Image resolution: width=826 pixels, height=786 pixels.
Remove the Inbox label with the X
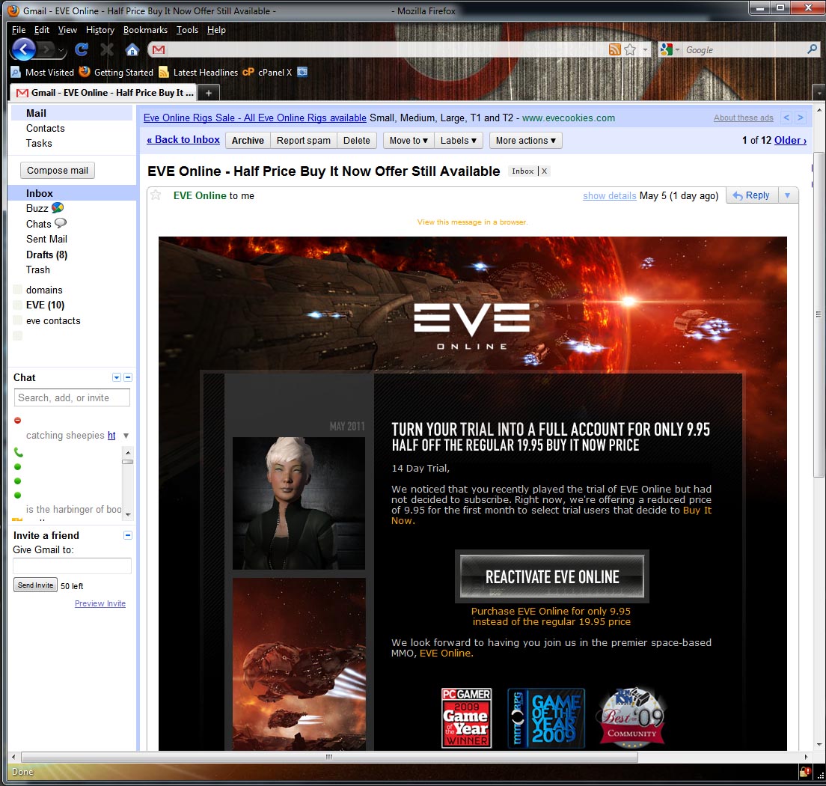point(544,171)
